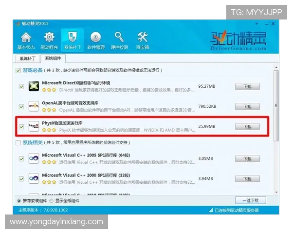Download Microsoft DirectX with 下载 button
This screenshot has width=292, height=234.
[247, 87]
